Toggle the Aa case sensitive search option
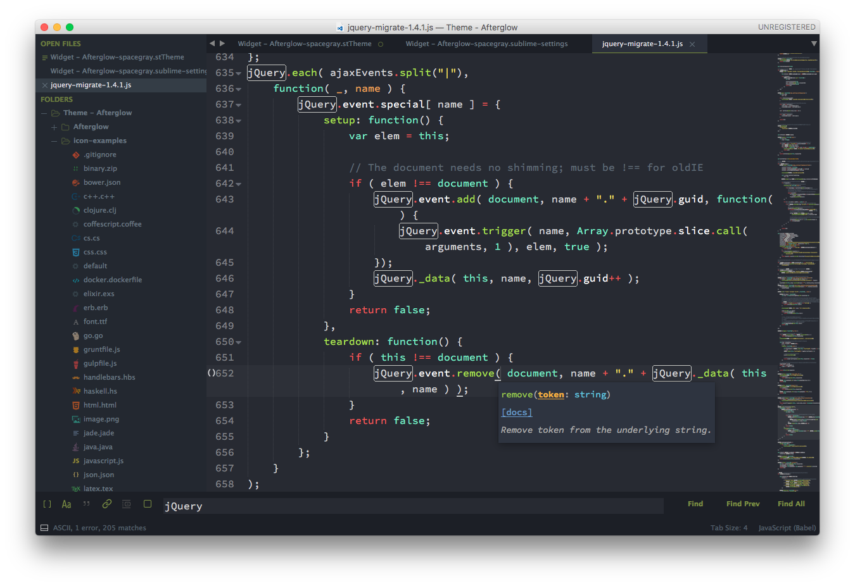 pyautogui.click(x=66, y=504)
